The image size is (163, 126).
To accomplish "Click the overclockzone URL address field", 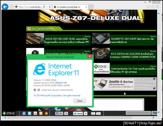I will tap(30, 7).
